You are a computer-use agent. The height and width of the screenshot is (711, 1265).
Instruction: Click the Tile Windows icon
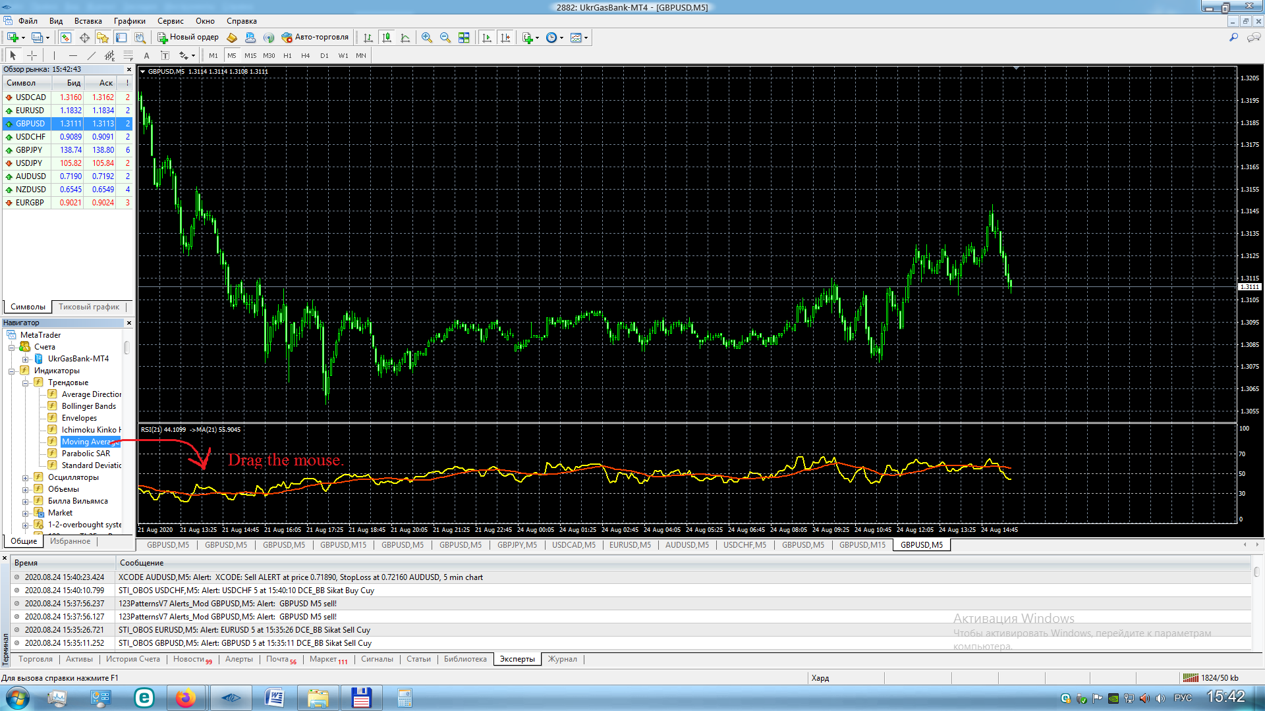coord(464,38)
